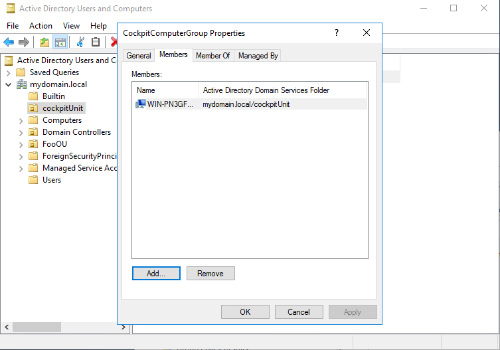This screenshot has width=500, height=350.
Task: Click the Cancel button
Action: click(299, 311)
